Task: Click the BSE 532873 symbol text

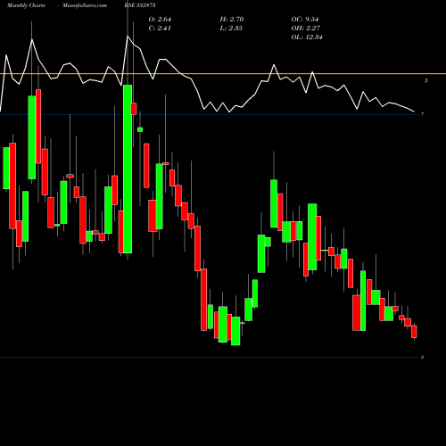Action: coord(140,5)
